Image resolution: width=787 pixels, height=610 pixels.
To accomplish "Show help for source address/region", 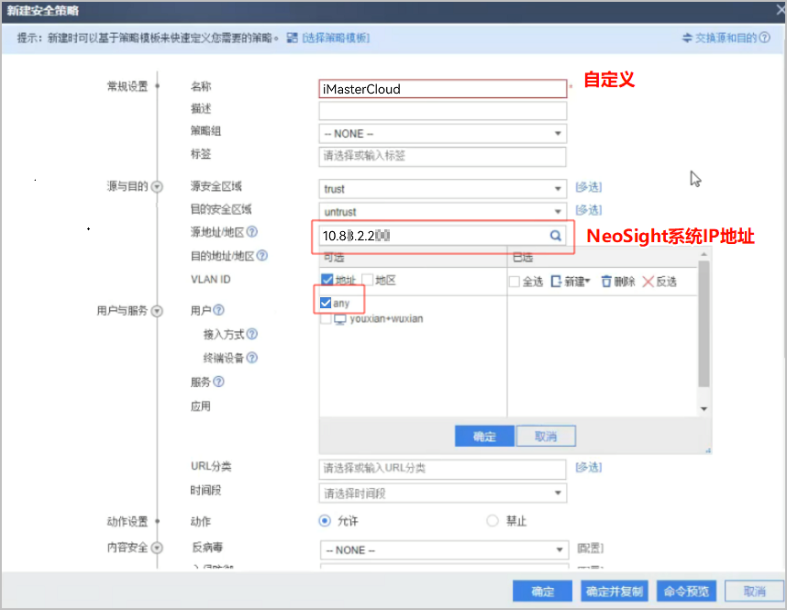I will [252, 232].
